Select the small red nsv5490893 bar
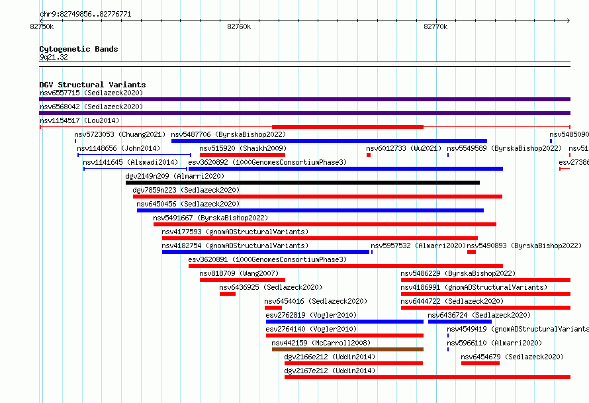 click(471, 252)
